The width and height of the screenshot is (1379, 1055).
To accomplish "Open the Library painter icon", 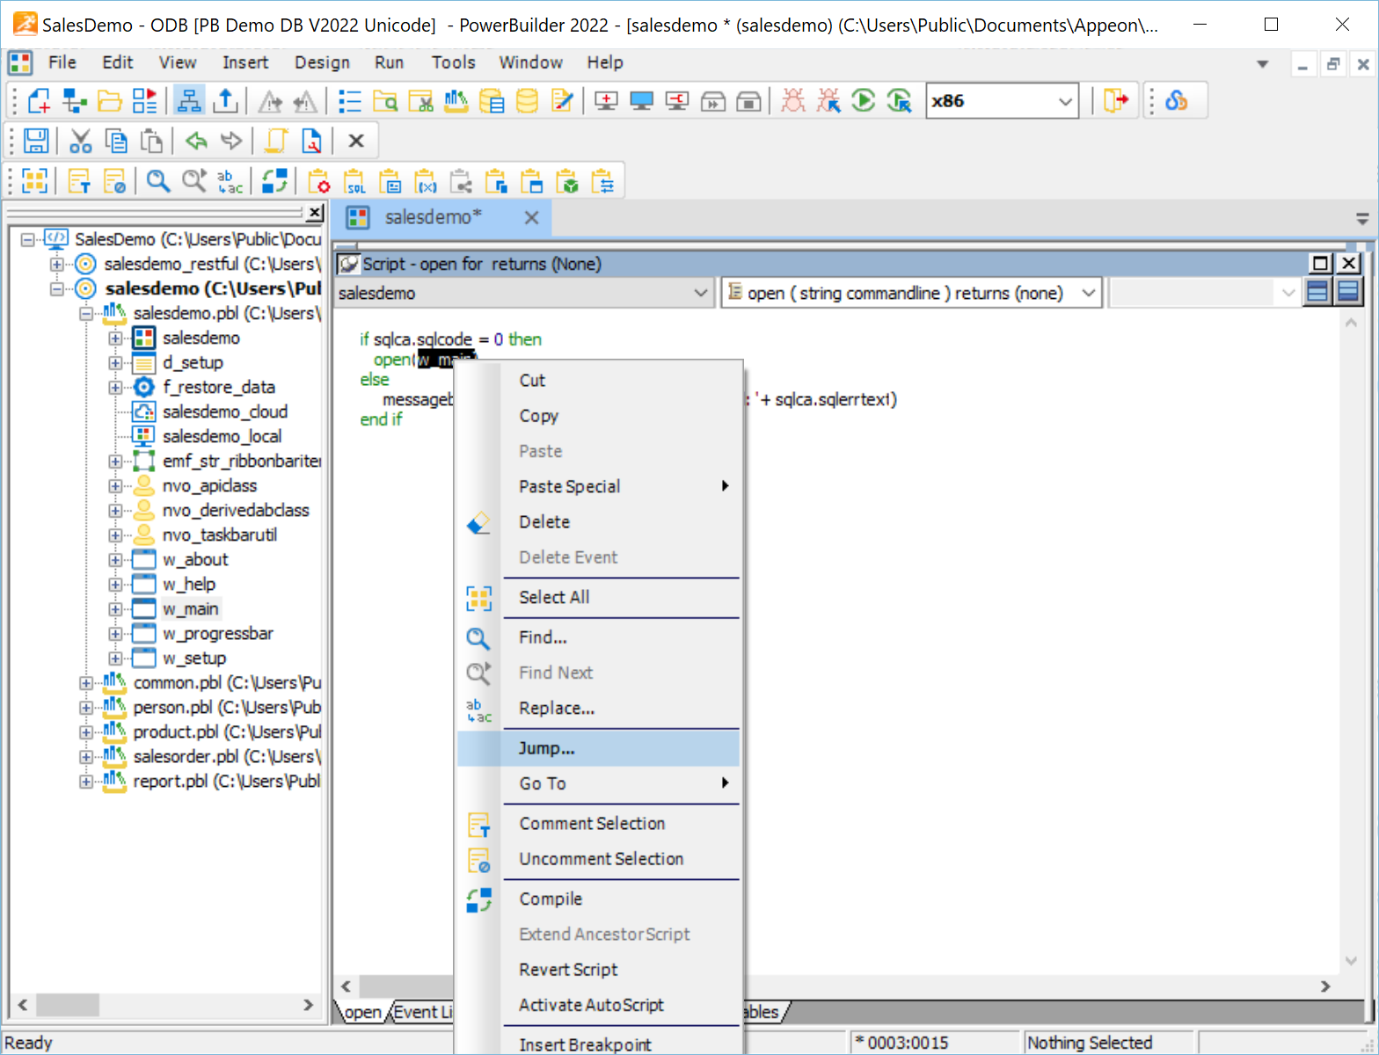I will pos(456,101).
